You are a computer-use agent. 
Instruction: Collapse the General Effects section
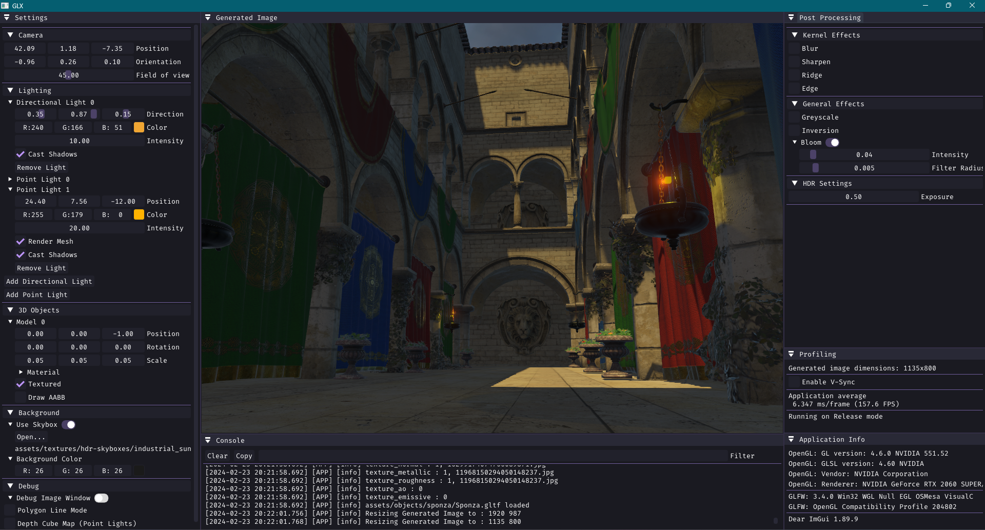(795, 104)
